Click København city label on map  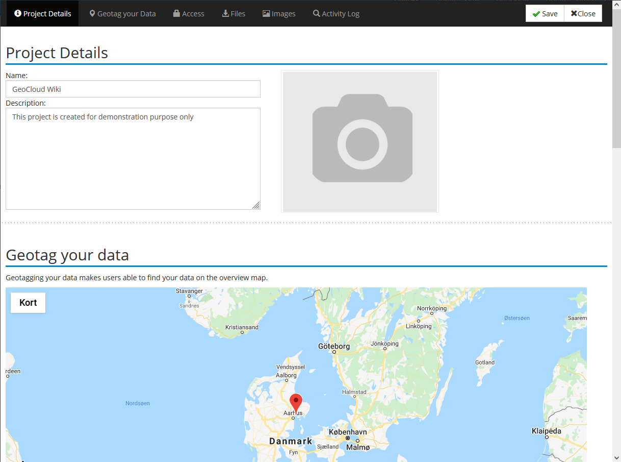(x=348, y=432)
